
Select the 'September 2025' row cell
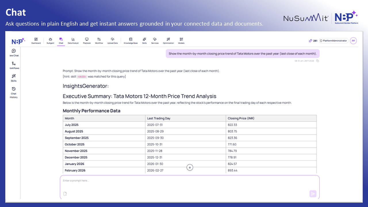tap(104, 138)
